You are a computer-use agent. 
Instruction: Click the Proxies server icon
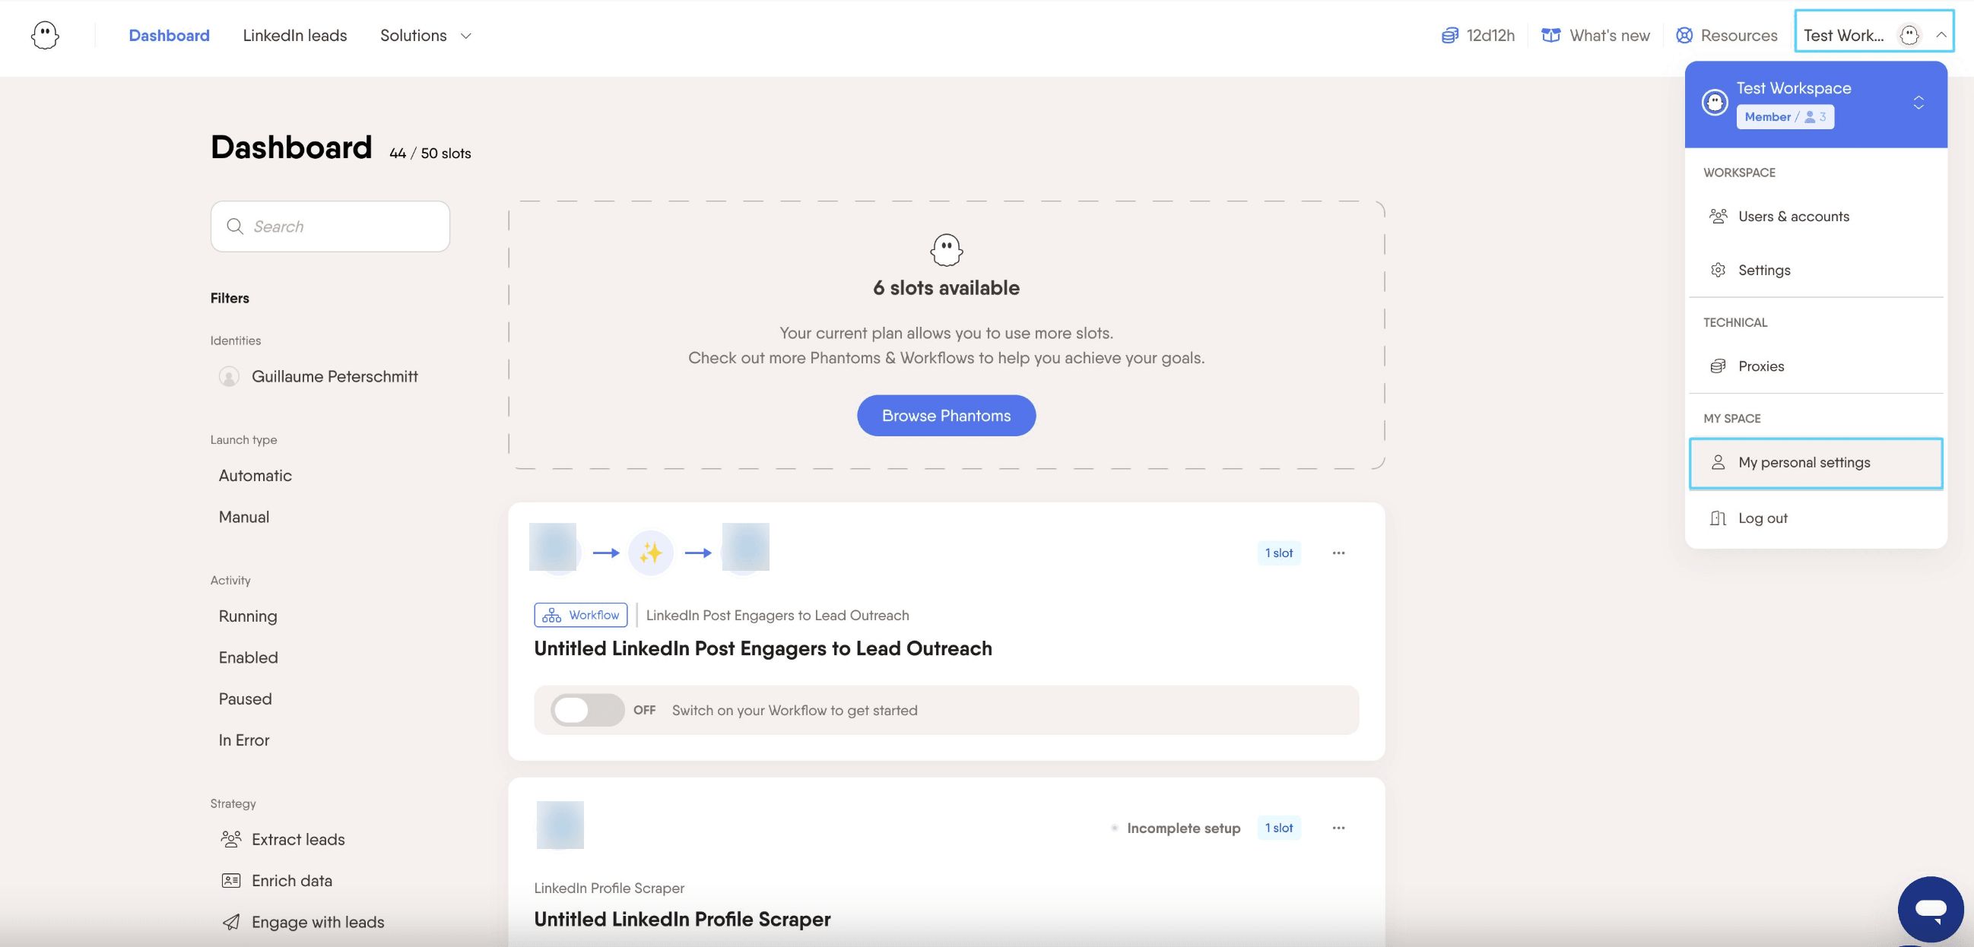point(1718,366)
